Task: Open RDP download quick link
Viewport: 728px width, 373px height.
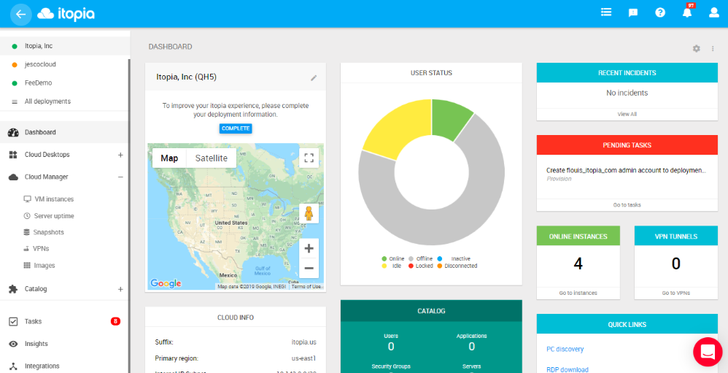Action: pos(568,370)
